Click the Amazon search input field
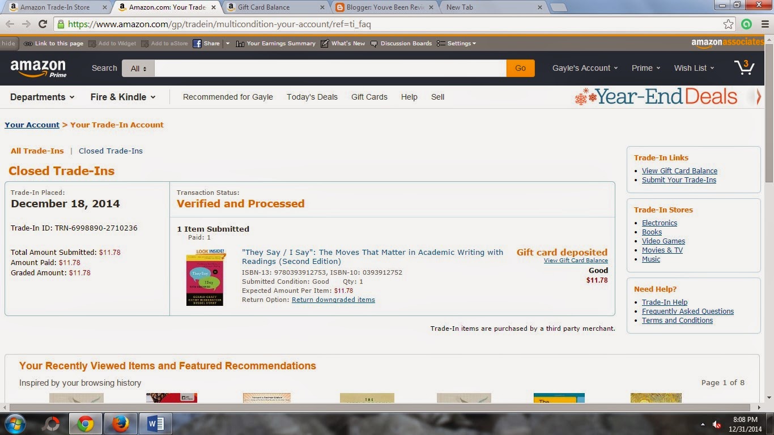 (330, 68)
